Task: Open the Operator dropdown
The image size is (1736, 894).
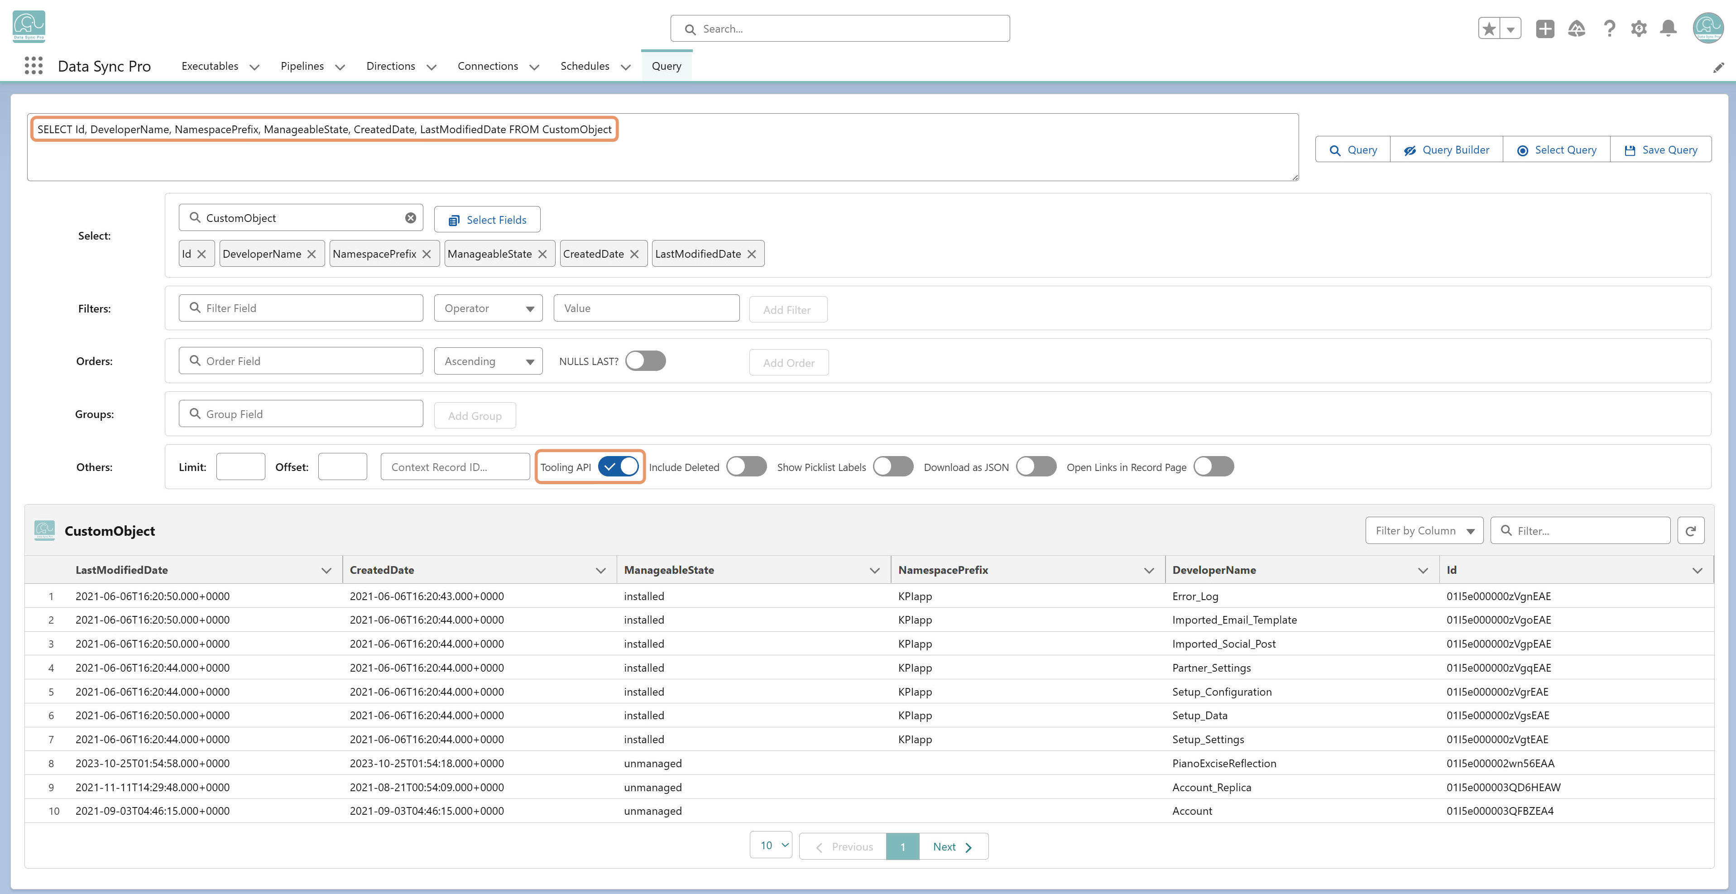Action: 488,308
